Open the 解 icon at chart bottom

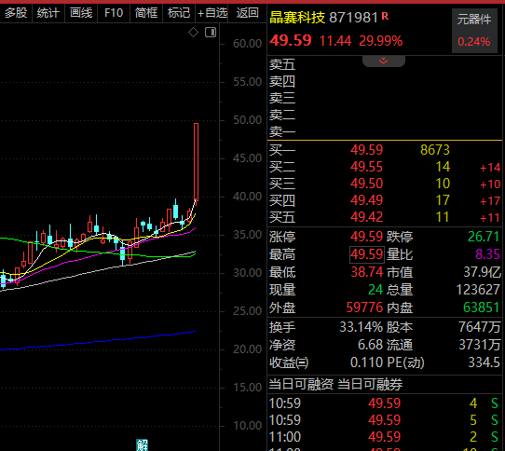click(142, 444)
